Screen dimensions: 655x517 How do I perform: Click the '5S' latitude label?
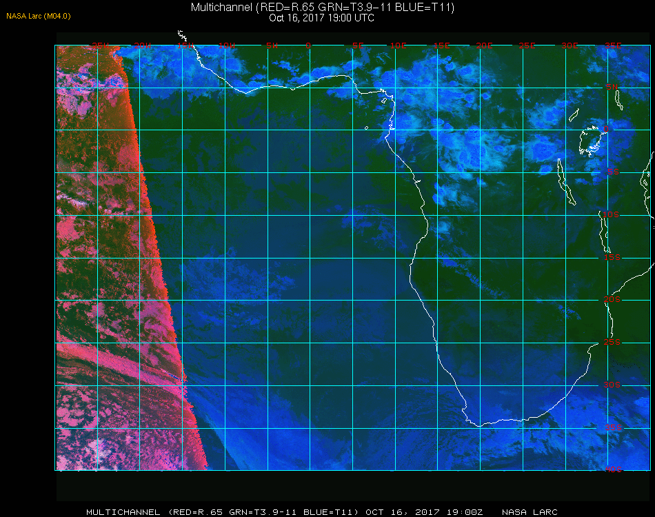pyautogui.click(x=613, y=172)
